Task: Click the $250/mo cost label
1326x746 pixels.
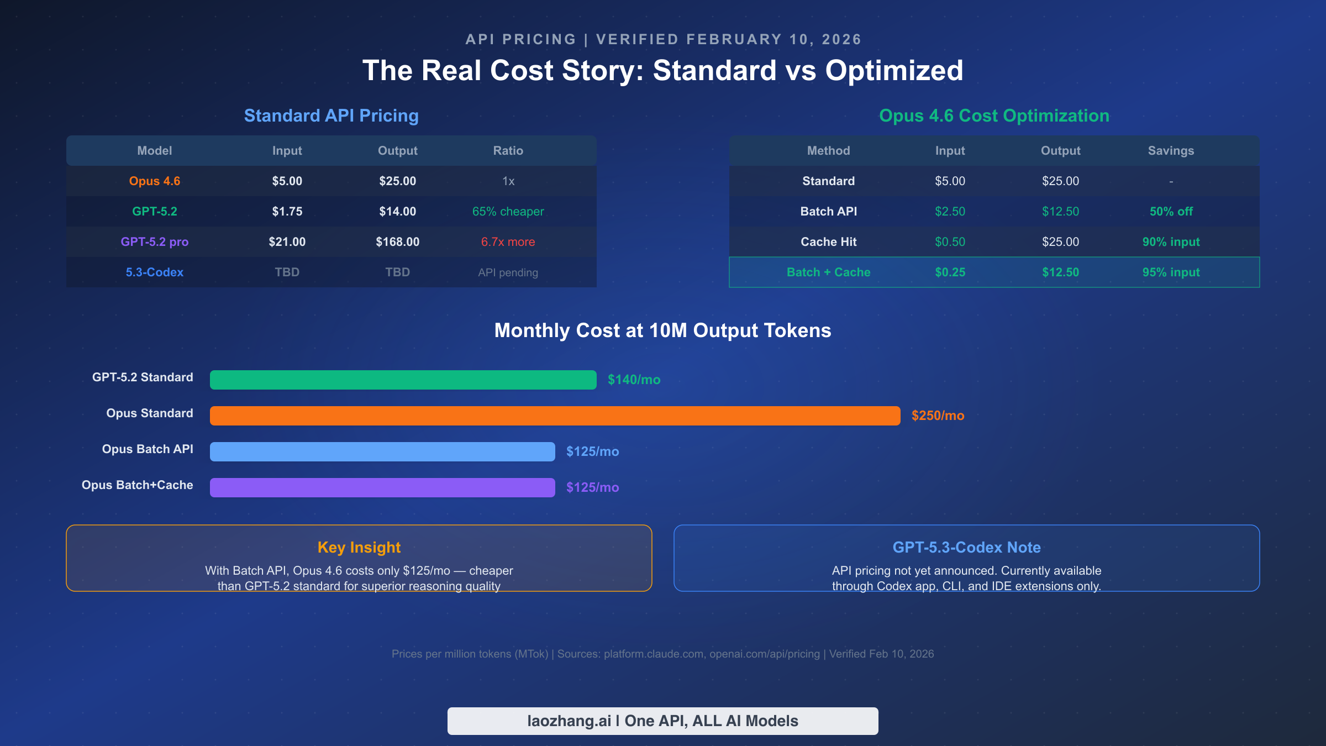Action: click(x=938, y=416)
